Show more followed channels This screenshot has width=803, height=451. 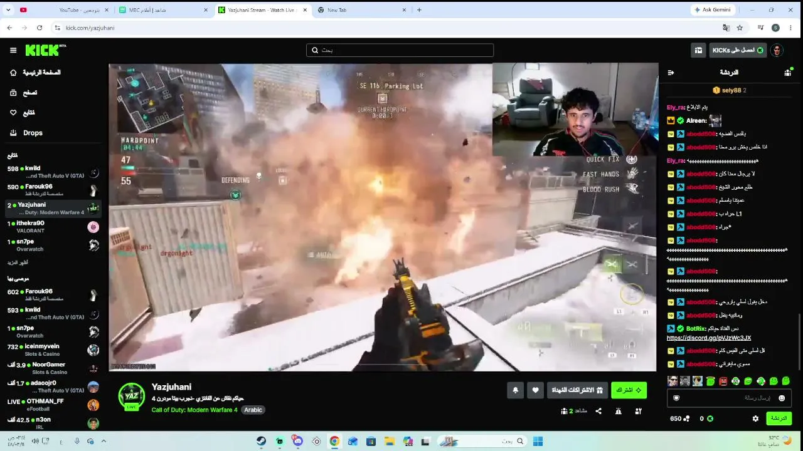18,262
